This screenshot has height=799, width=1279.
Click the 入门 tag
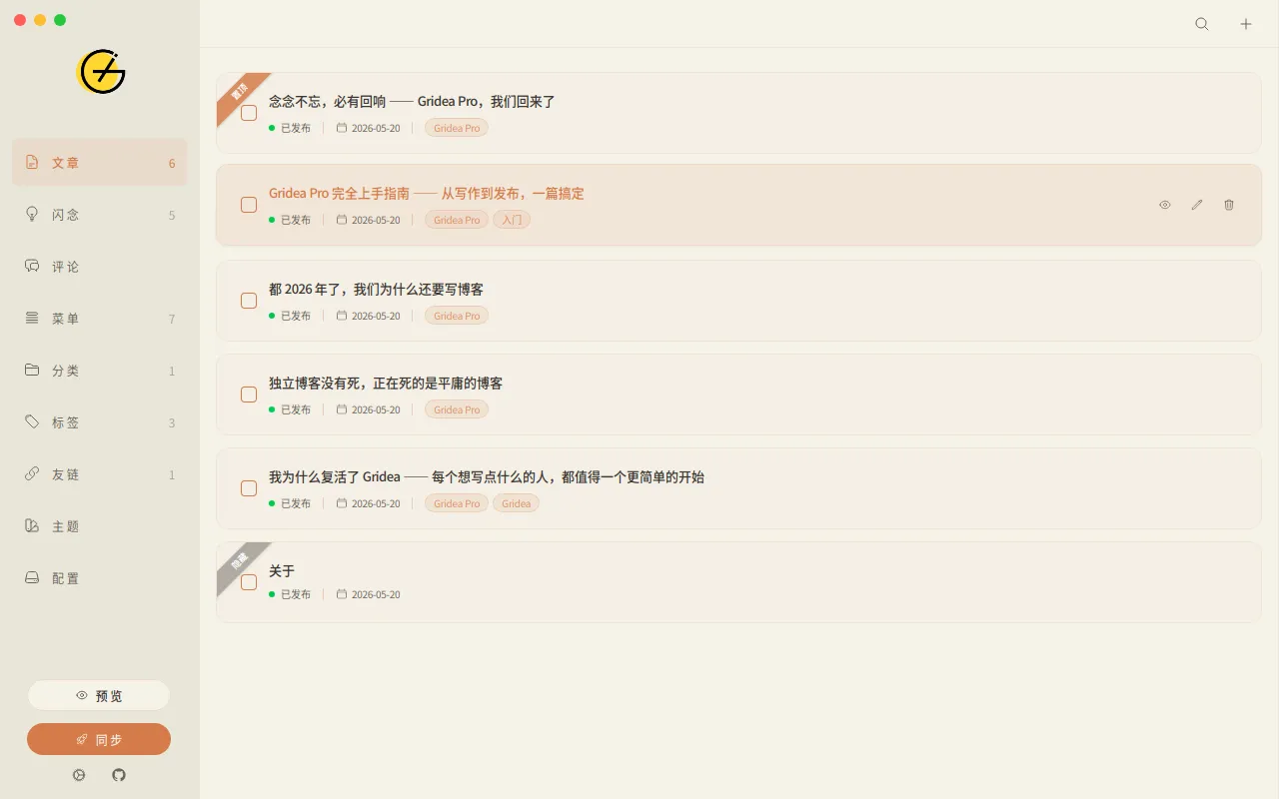[512, 220]
